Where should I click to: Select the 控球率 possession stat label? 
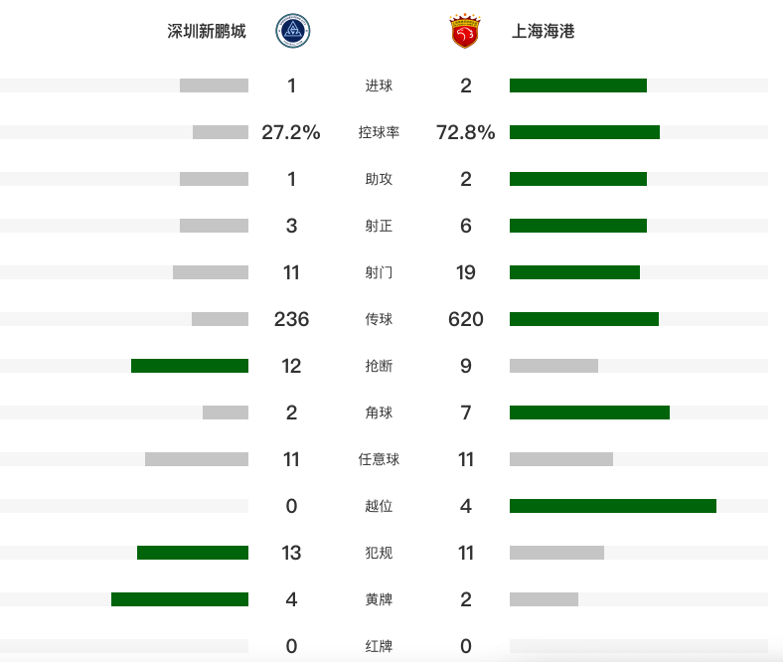(x=379, y=132)
